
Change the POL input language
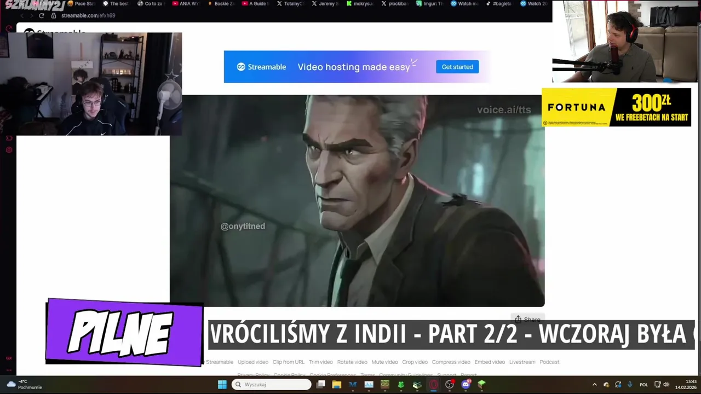pos(643,385)
